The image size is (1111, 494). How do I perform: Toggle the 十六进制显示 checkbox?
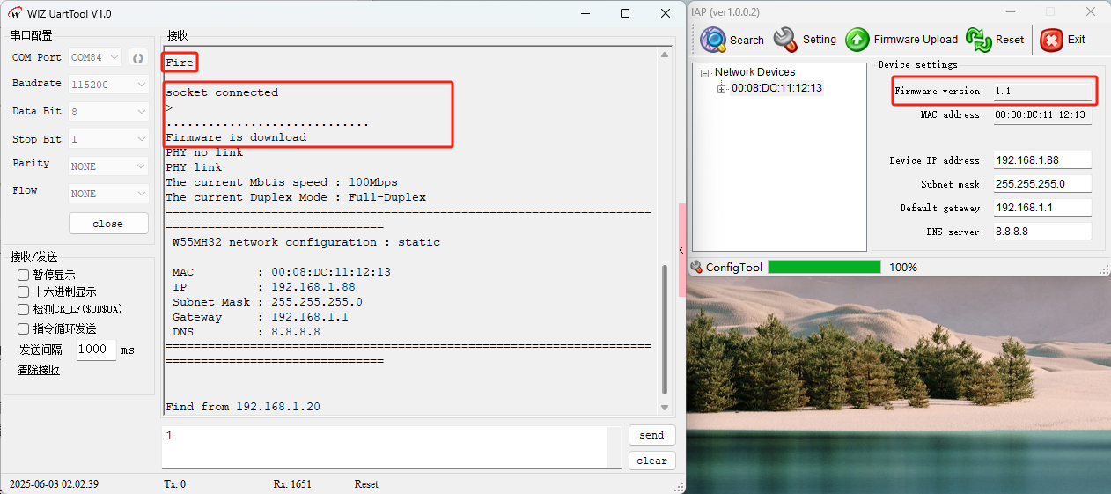coord(24,291)
